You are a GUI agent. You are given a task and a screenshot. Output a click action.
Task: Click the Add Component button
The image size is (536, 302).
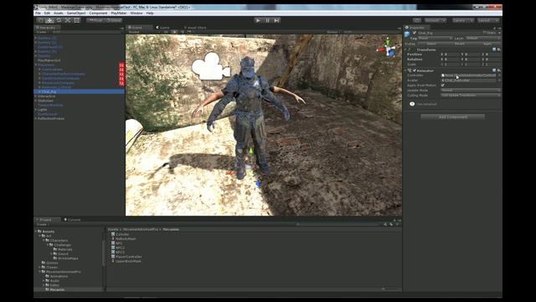452,117
